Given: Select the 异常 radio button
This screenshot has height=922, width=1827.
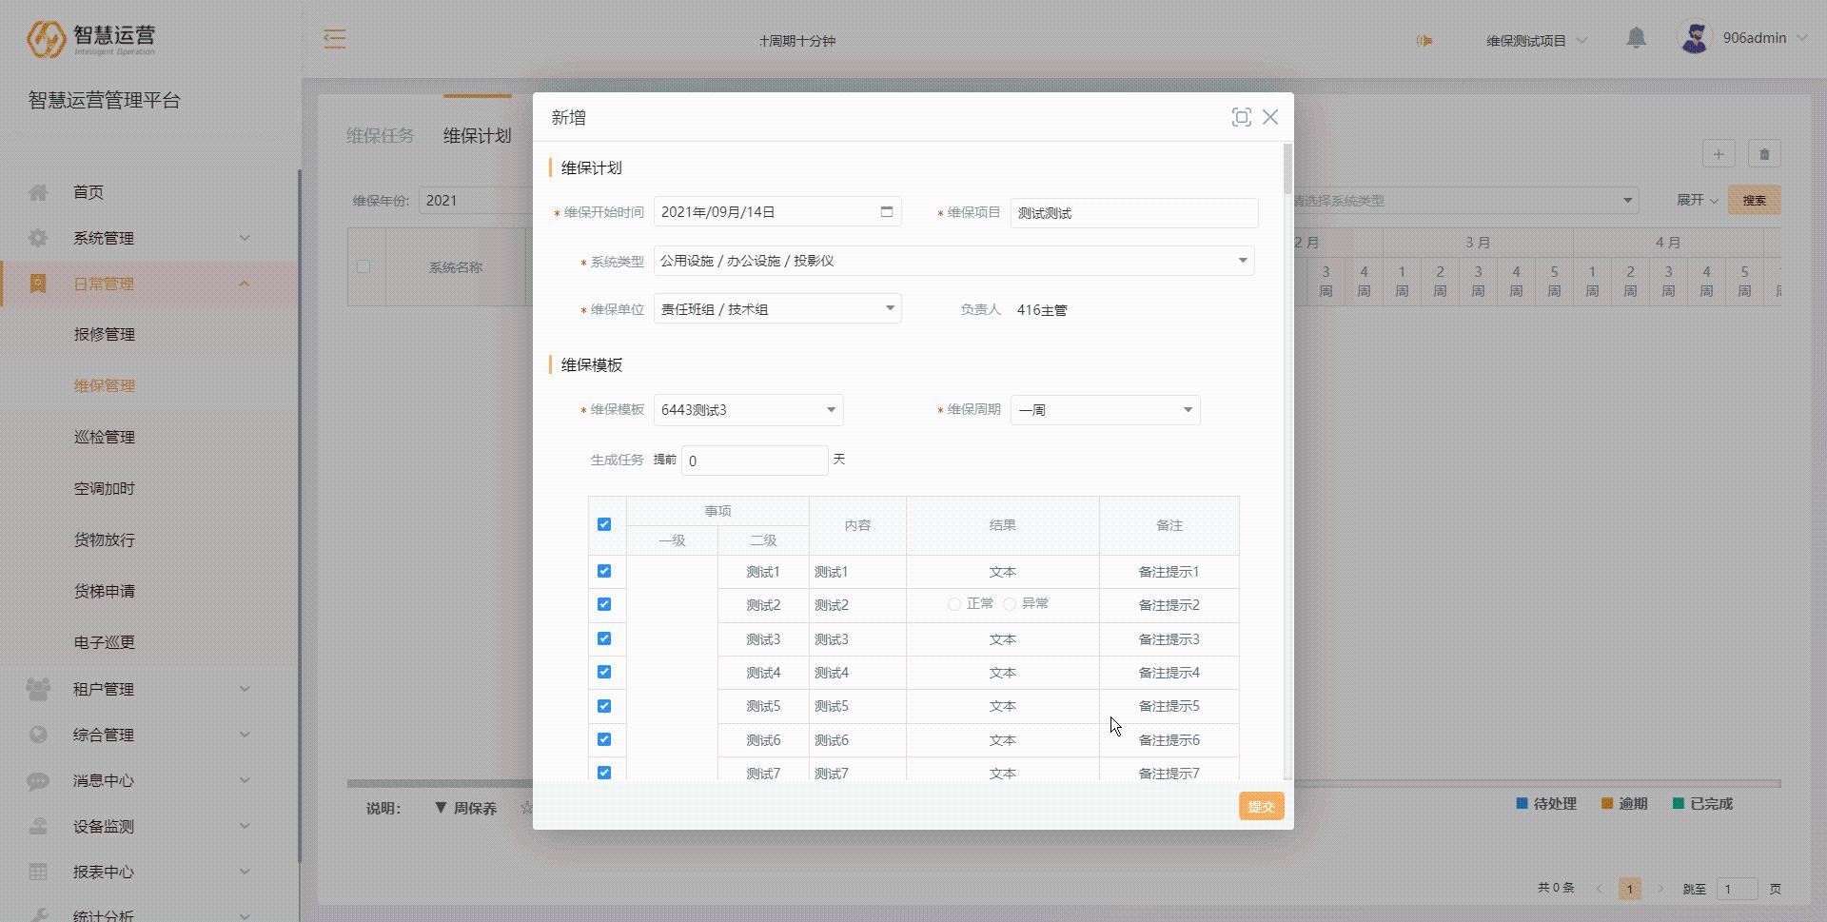Looking at the screenshot, I should (1010, 604).
